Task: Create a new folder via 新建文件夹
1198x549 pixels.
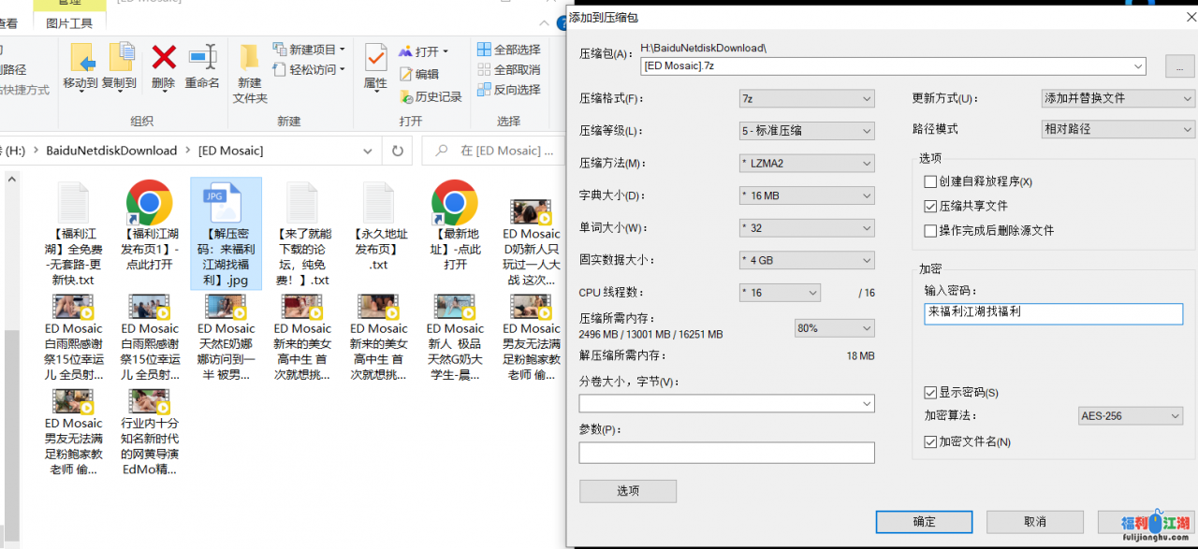Action: (248, 65)
